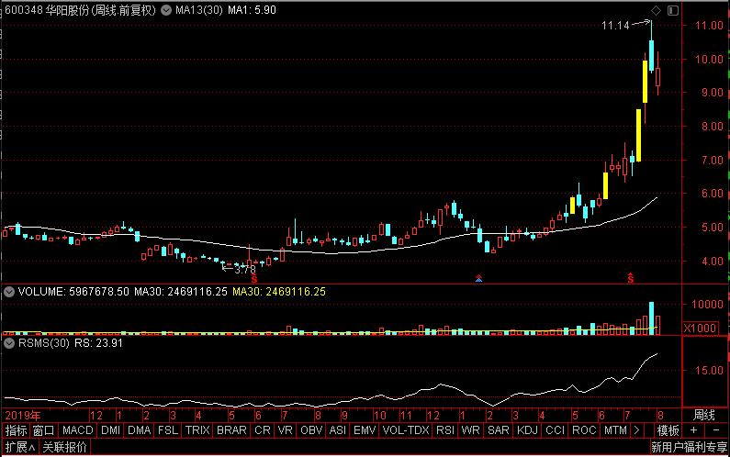Click the blue arrow marker under February candles
The height and width of the screenshot is (457, 730).
pyautogui.click(x=477, y=277)
